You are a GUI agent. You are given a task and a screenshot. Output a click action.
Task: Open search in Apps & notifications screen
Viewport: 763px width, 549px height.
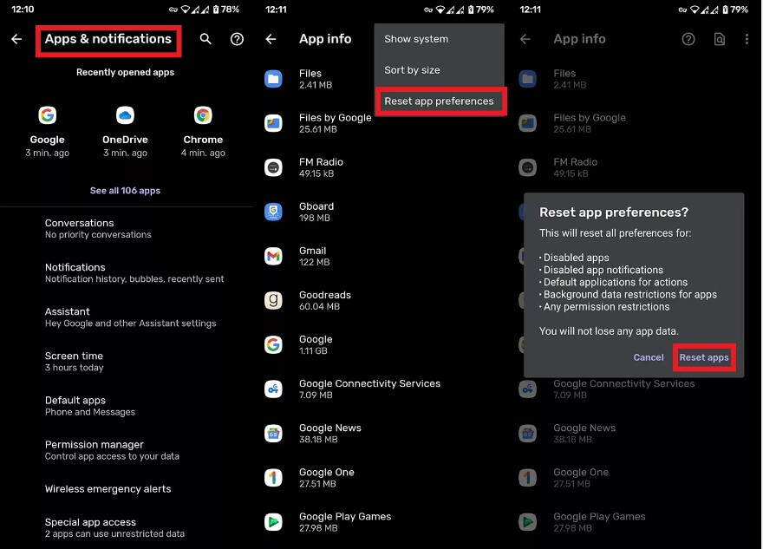205,39
